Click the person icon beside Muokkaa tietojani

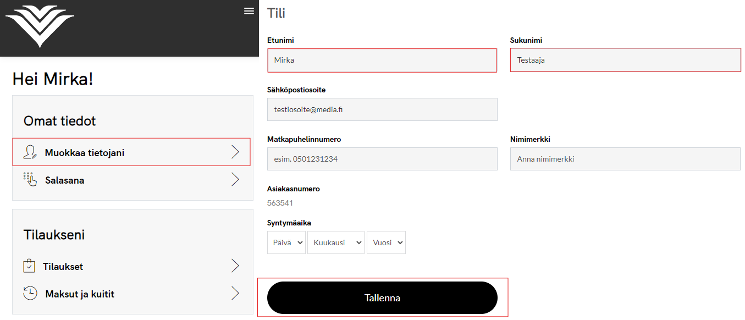click(x=30, y=152)
